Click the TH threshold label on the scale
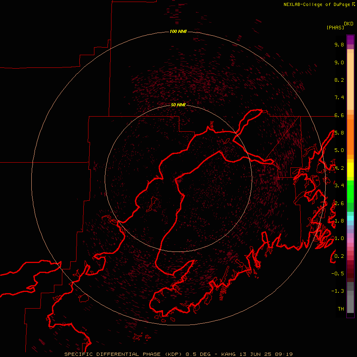357x357 pixels. pos(341,309)
